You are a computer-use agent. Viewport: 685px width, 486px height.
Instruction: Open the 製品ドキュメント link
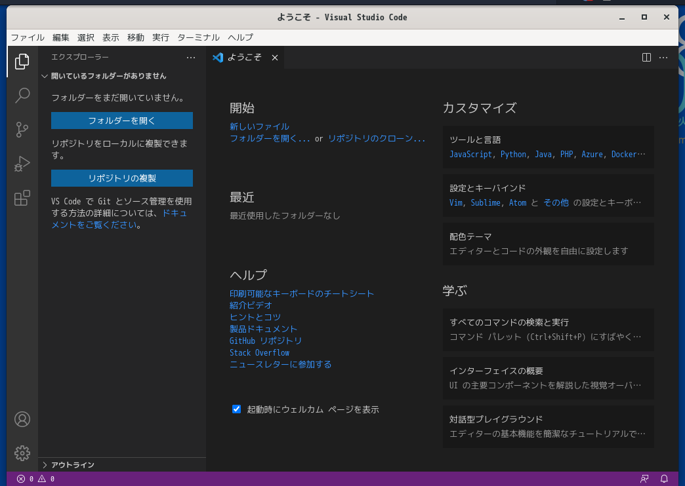pyautogui.click(x=263, y=329)
